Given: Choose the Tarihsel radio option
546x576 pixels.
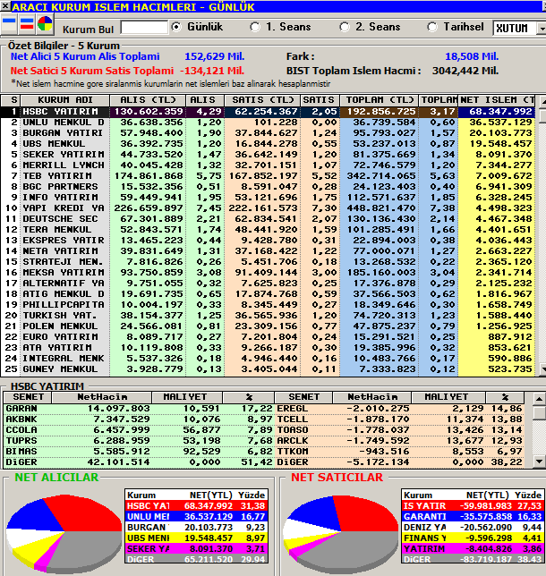Looking at the screenshot, I should coord(432,27).
